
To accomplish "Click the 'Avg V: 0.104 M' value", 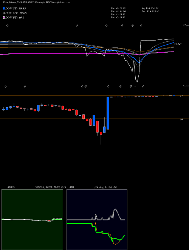I will [x=150, y=8].
